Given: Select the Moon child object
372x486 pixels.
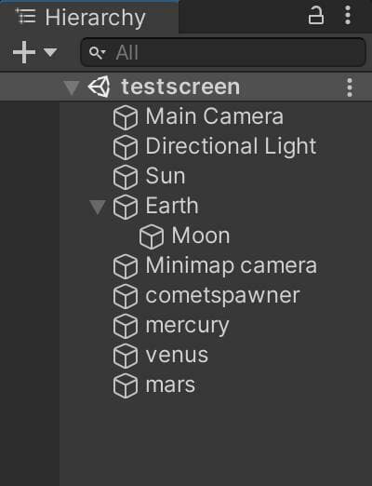Looking at the screenshot, I should pos(186,236).
